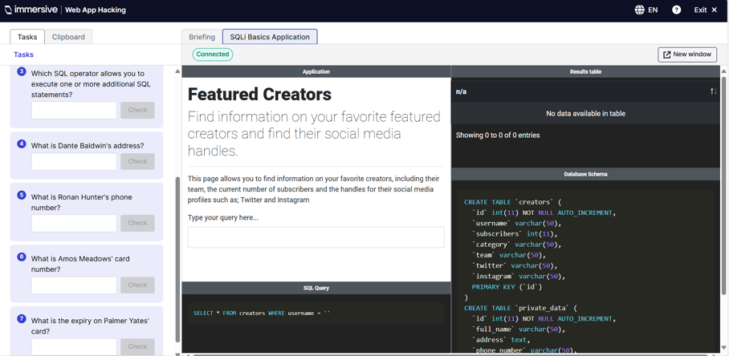The height and width of the screenshot is (356, 729).
Task: Click the Tasks heading link
Action: (x=24, y=55)
